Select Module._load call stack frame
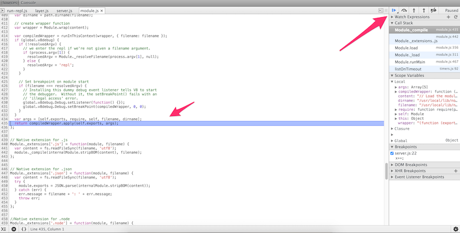The image size is (460, 233). click(424, 55)
